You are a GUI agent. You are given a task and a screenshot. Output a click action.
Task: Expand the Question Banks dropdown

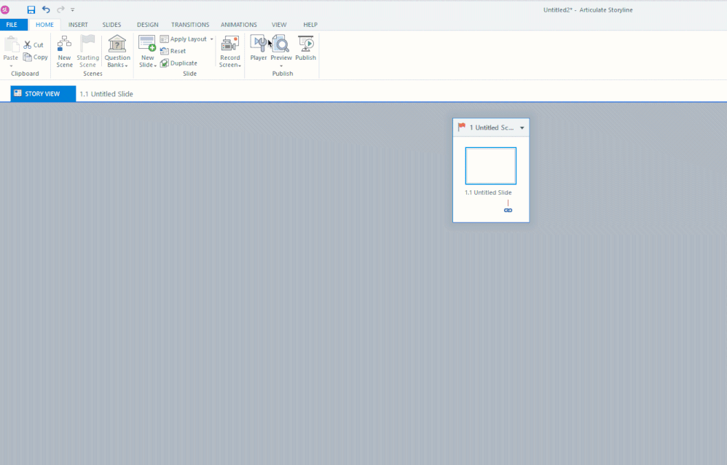[117, 66]
